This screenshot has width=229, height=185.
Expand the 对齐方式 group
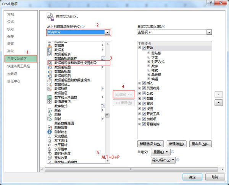pos(149,62)
